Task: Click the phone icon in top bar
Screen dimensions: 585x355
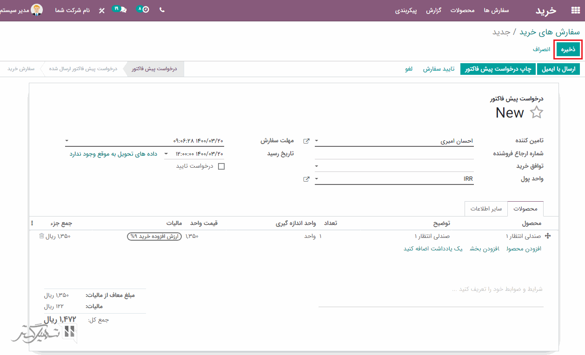Action: pyautogui.click(x=162, y=10)
